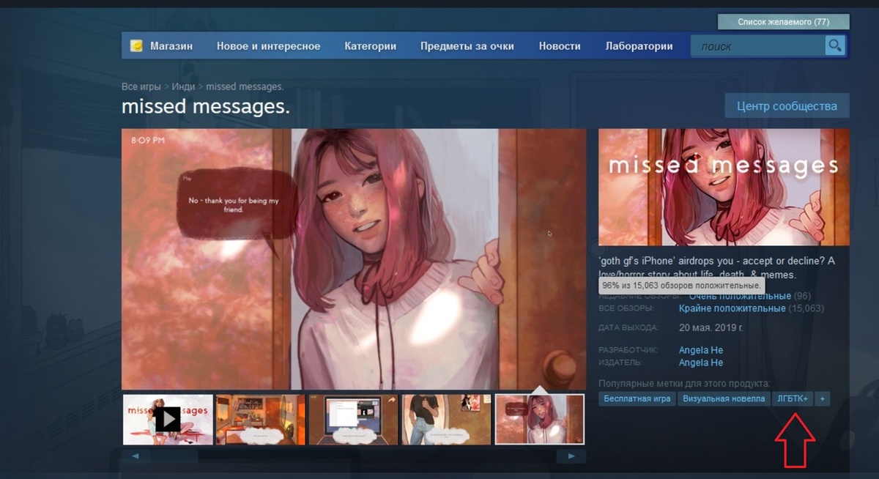The image size is (879, 479).
Task: Open publisher Angela He link
Action: coord(701,363)
